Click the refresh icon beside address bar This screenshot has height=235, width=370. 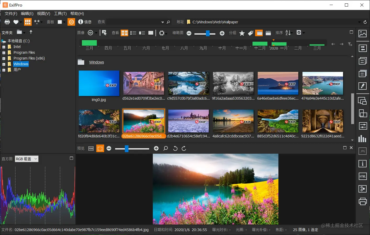pos(365,22)
